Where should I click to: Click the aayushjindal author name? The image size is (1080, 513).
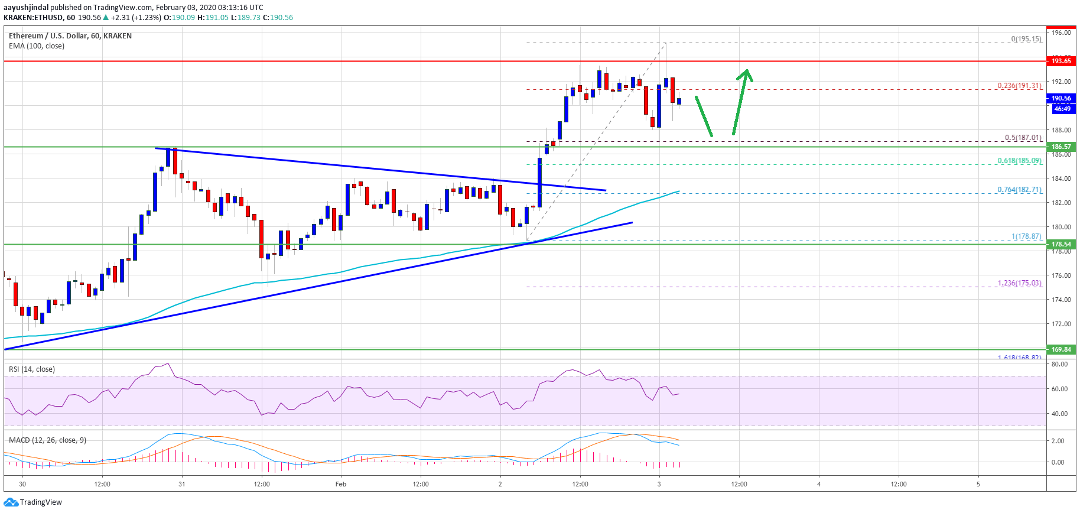26,8
